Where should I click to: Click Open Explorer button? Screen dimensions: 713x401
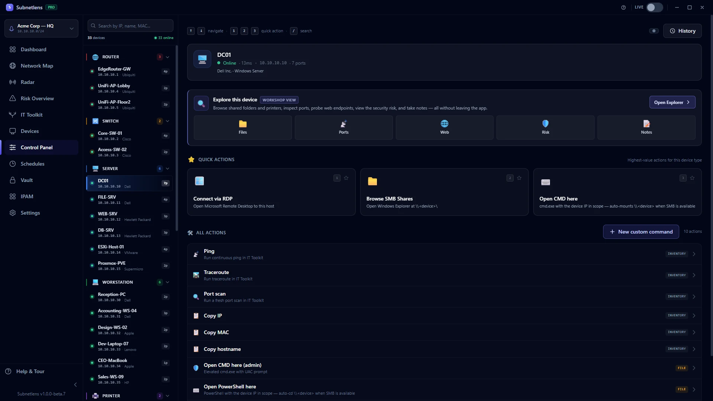click(x=672, y=102)
